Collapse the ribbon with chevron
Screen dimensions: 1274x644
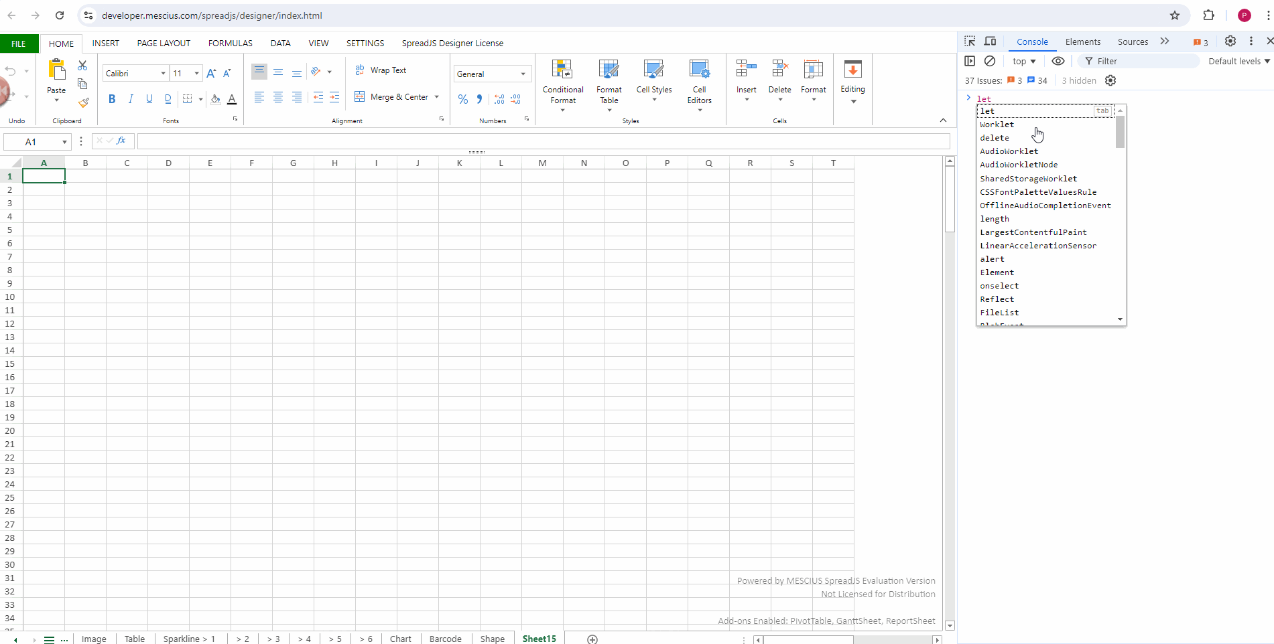pos(943,120)
